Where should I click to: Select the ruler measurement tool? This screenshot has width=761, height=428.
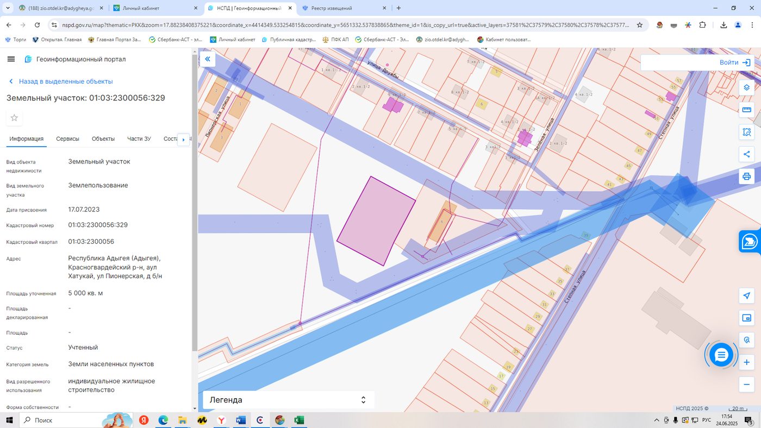[747, 110]
